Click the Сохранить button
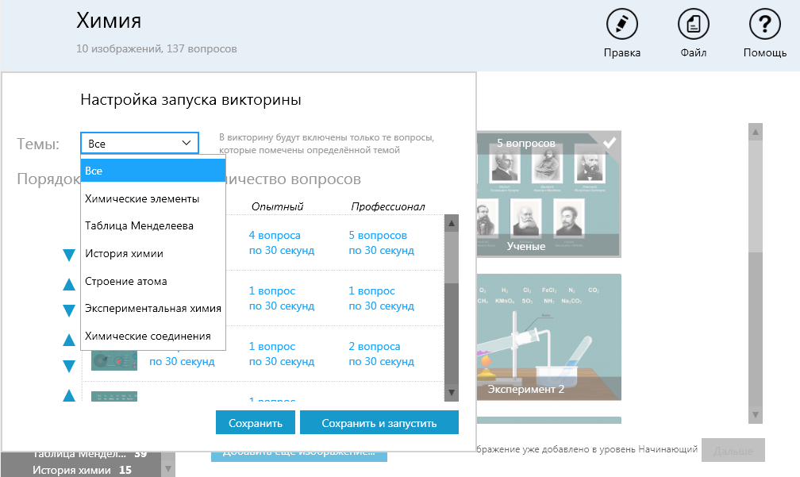 pyautogui.click(x=255, y=422)
